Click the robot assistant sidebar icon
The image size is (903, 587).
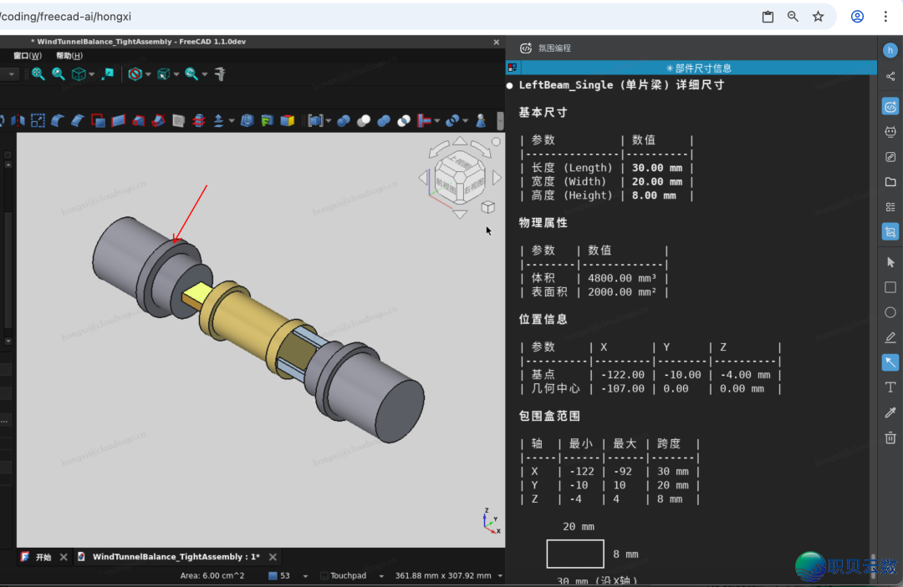click(890, 132)
